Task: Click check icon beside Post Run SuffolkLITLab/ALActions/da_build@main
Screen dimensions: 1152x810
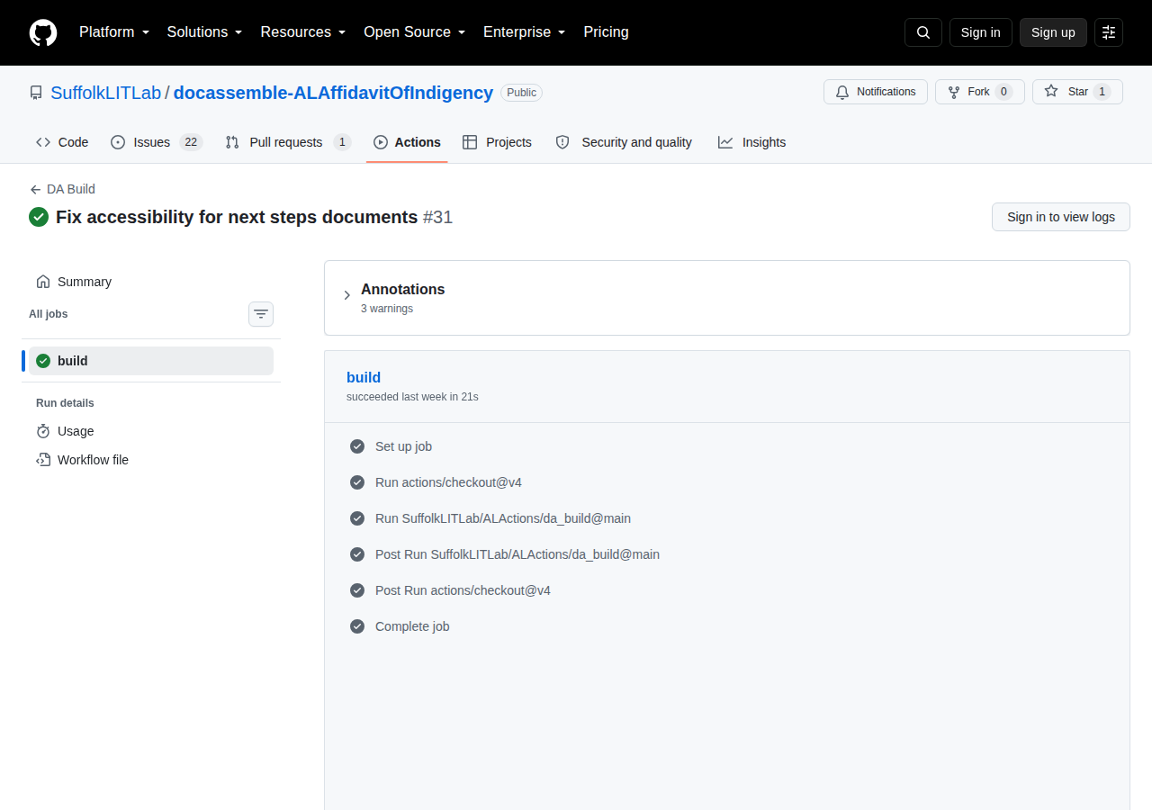Action: [357, 554]
